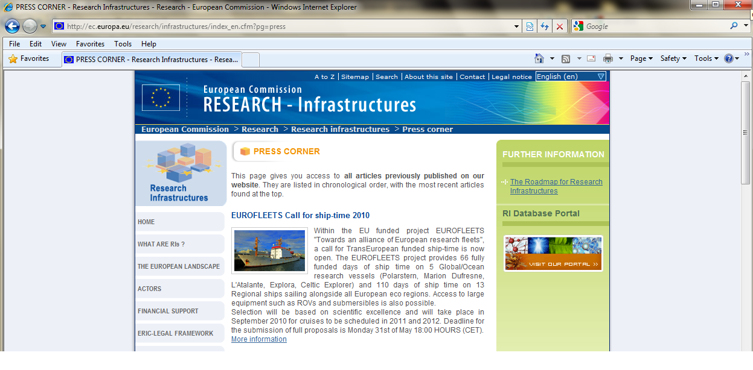Expand the Safety dropdown menu
Viewport: 753px width, 370px height.
click(673, 58)
